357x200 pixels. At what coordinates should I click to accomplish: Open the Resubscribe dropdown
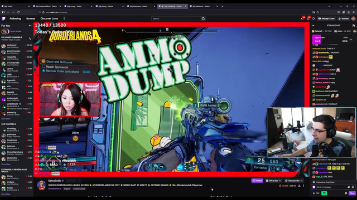pyautogui.click(x=294, y=181)
